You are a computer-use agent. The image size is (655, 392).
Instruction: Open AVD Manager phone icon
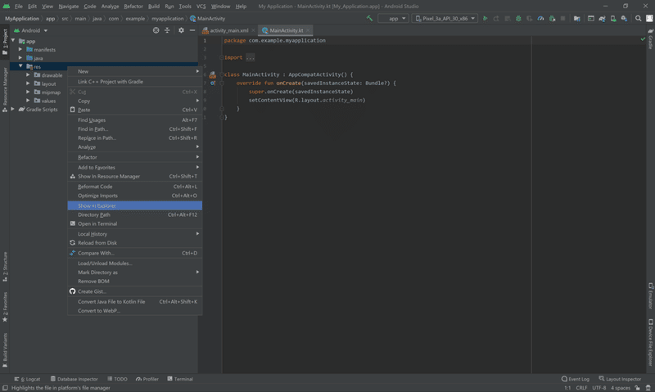[613, 18]
